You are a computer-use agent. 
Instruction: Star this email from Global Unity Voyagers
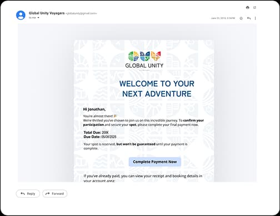[241, 18]
